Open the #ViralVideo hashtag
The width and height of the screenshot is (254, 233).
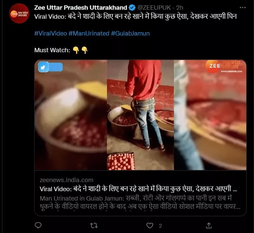pyautogui.click(x=50, y=33)
